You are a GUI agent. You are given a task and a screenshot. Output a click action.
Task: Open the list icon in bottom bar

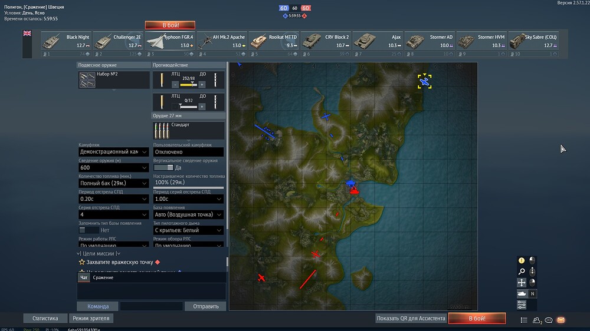(x=524, y=320)
